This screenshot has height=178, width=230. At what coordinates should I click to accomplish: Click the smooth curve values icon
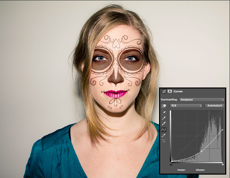coord(164,141)
